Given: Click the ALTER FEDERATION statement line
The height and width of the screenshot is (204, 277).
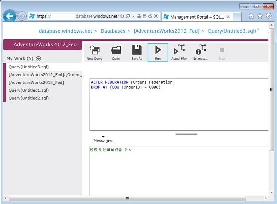Looking at the screenshot, I should 133,82.
